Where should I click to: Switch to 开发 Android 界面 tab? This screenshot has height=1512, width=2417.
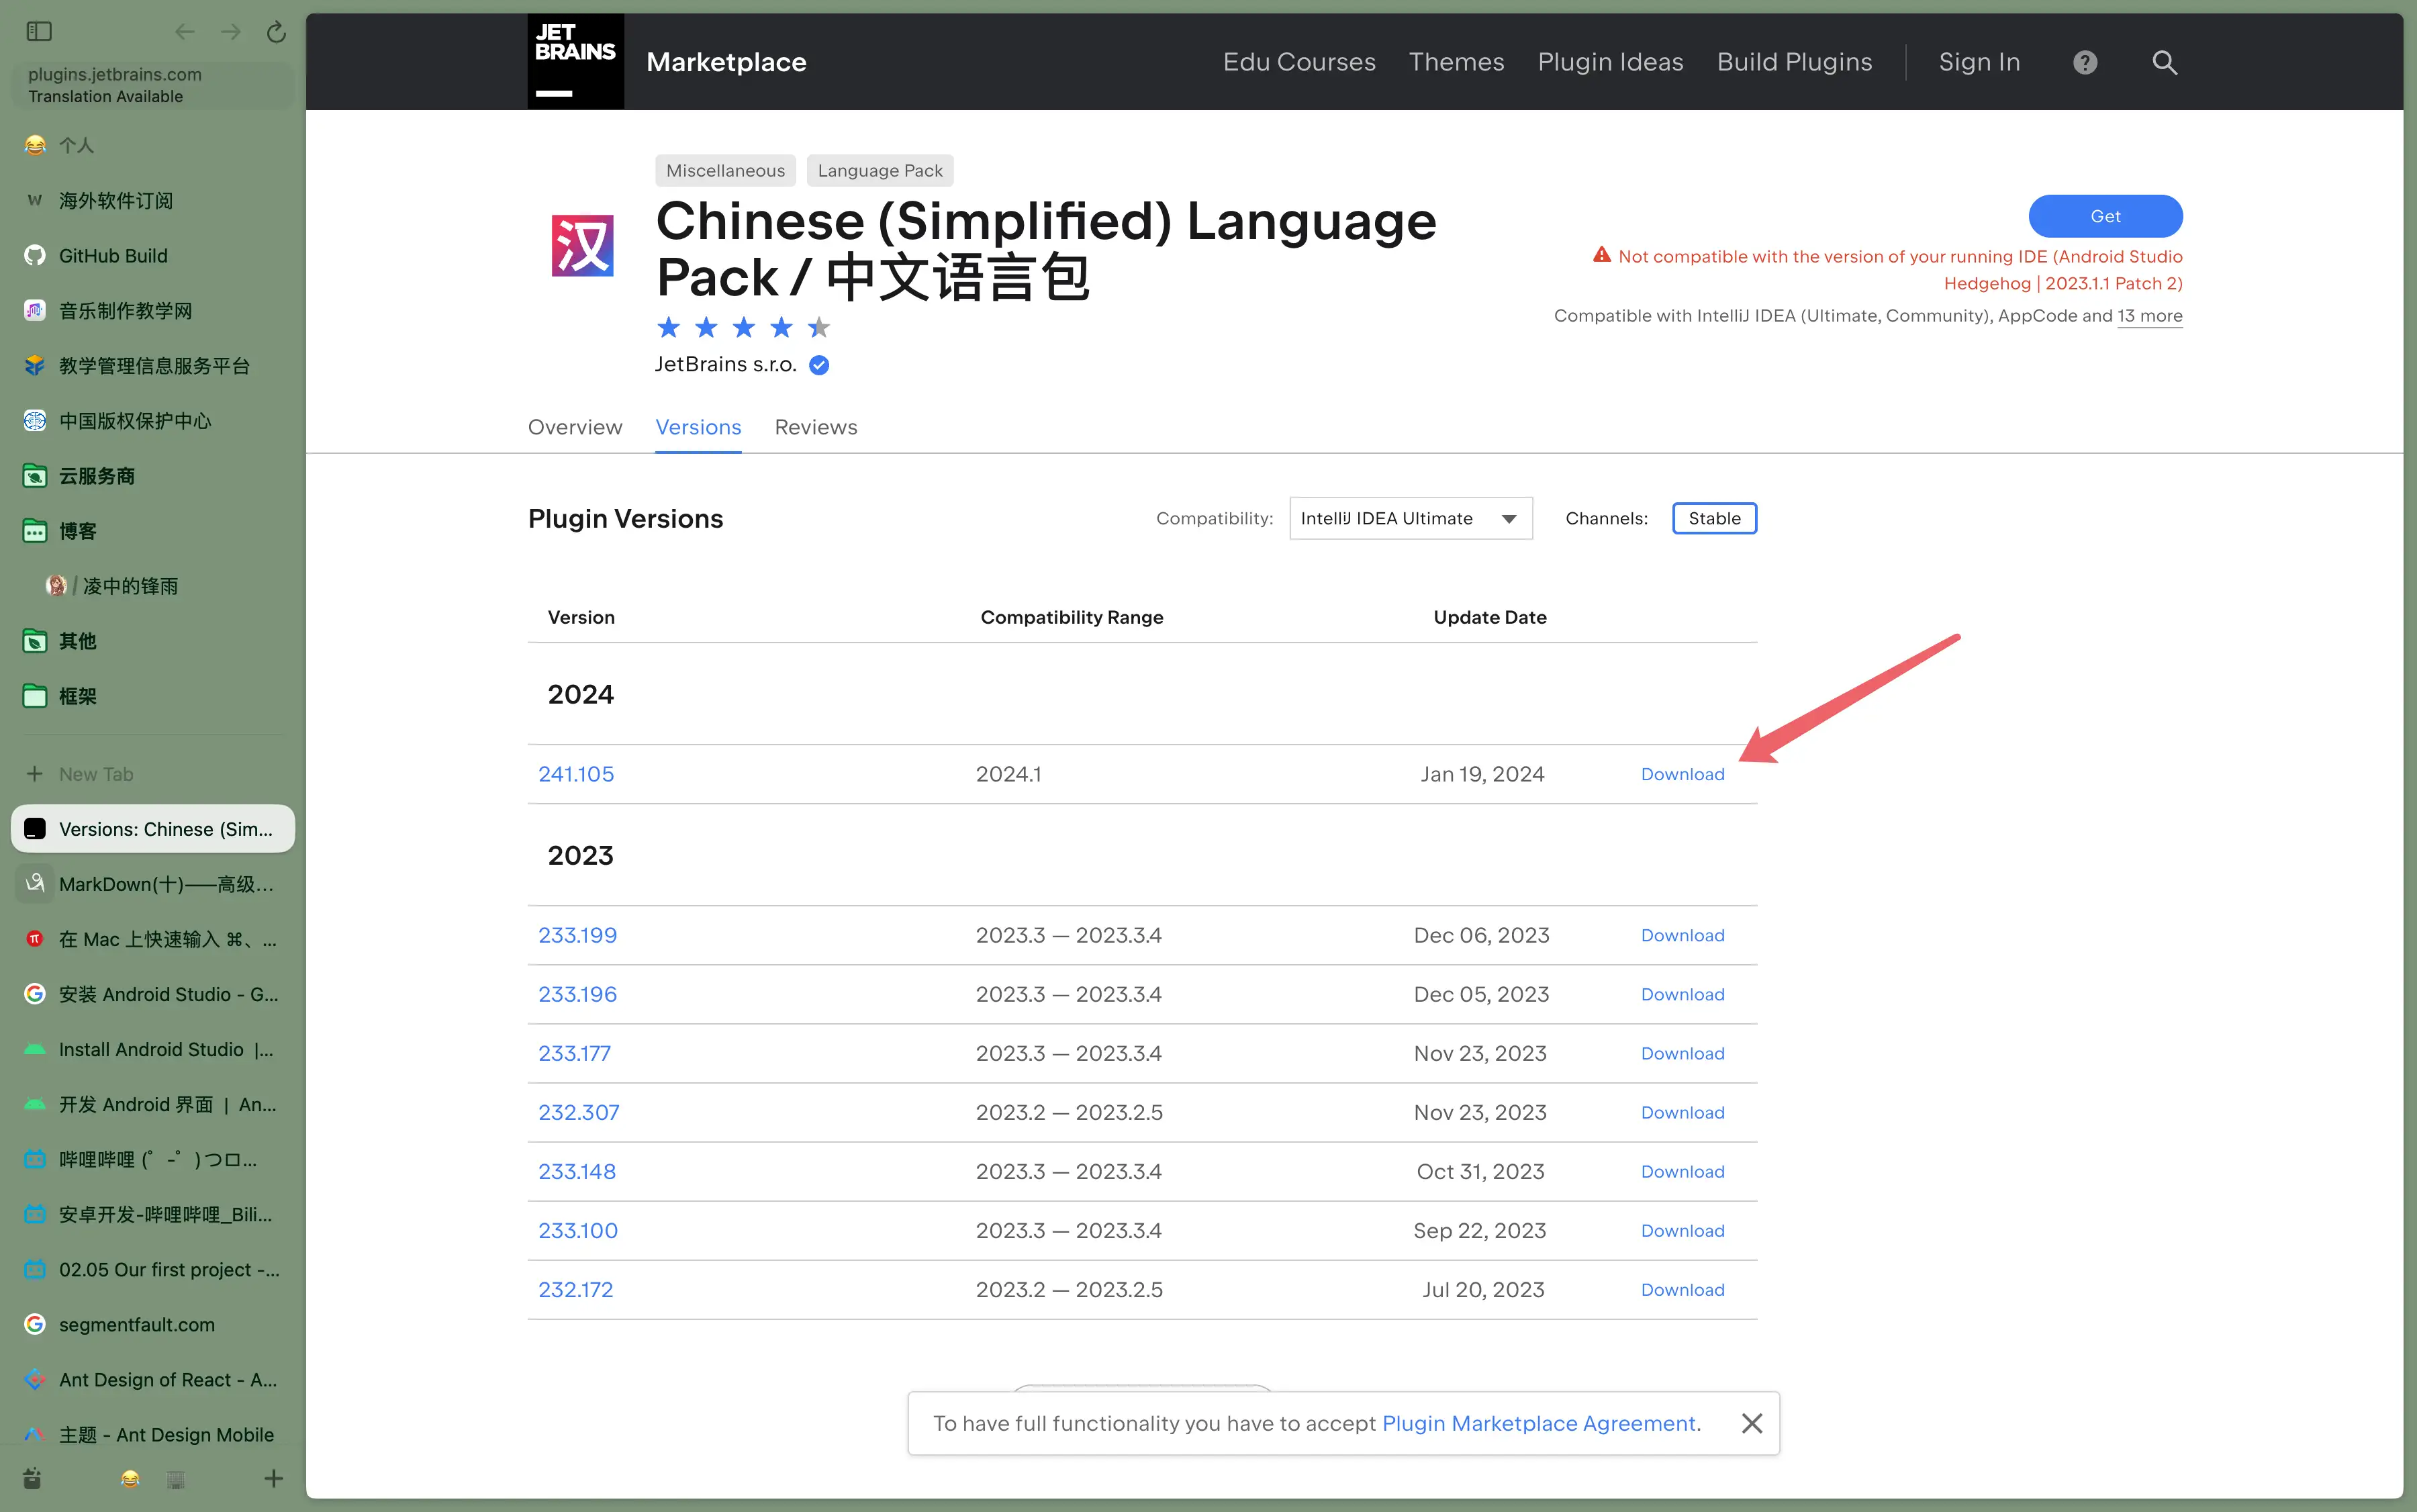pyautogui.click(x=152, y=1104)
